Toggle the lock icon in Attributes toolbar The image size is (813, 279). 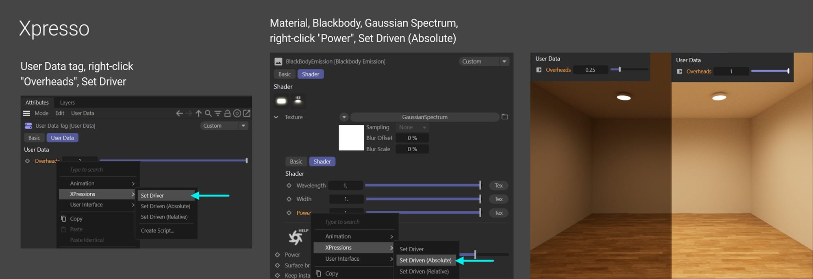pos(227,113)
